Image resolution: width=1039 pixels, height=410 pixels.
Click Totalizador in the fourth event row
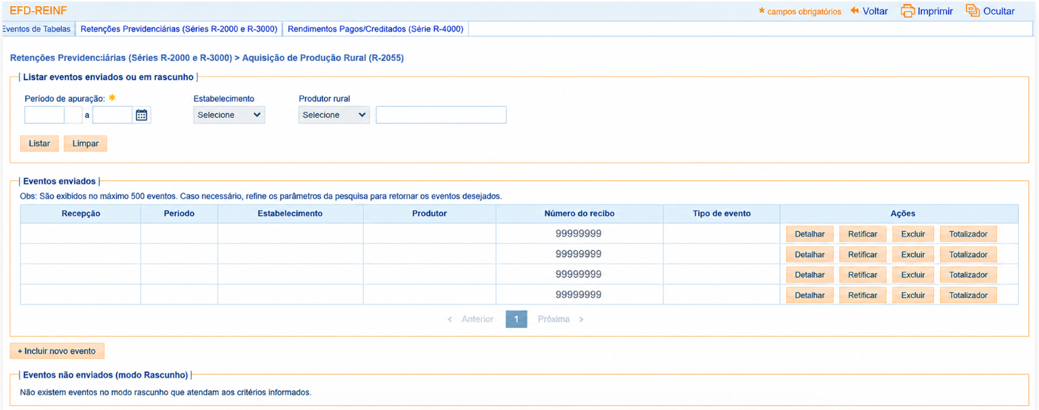point(968,296)
